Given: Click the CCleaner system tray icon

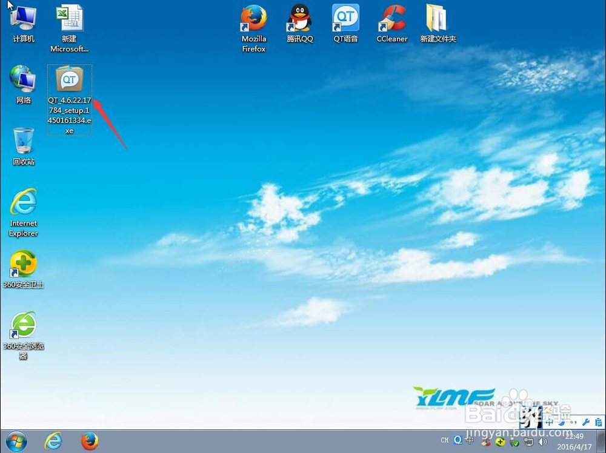Looking at the screenshot, I should [x=487, y=441].
